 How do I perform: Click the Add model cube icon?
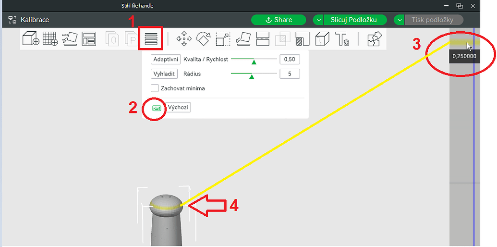[31, 38]
